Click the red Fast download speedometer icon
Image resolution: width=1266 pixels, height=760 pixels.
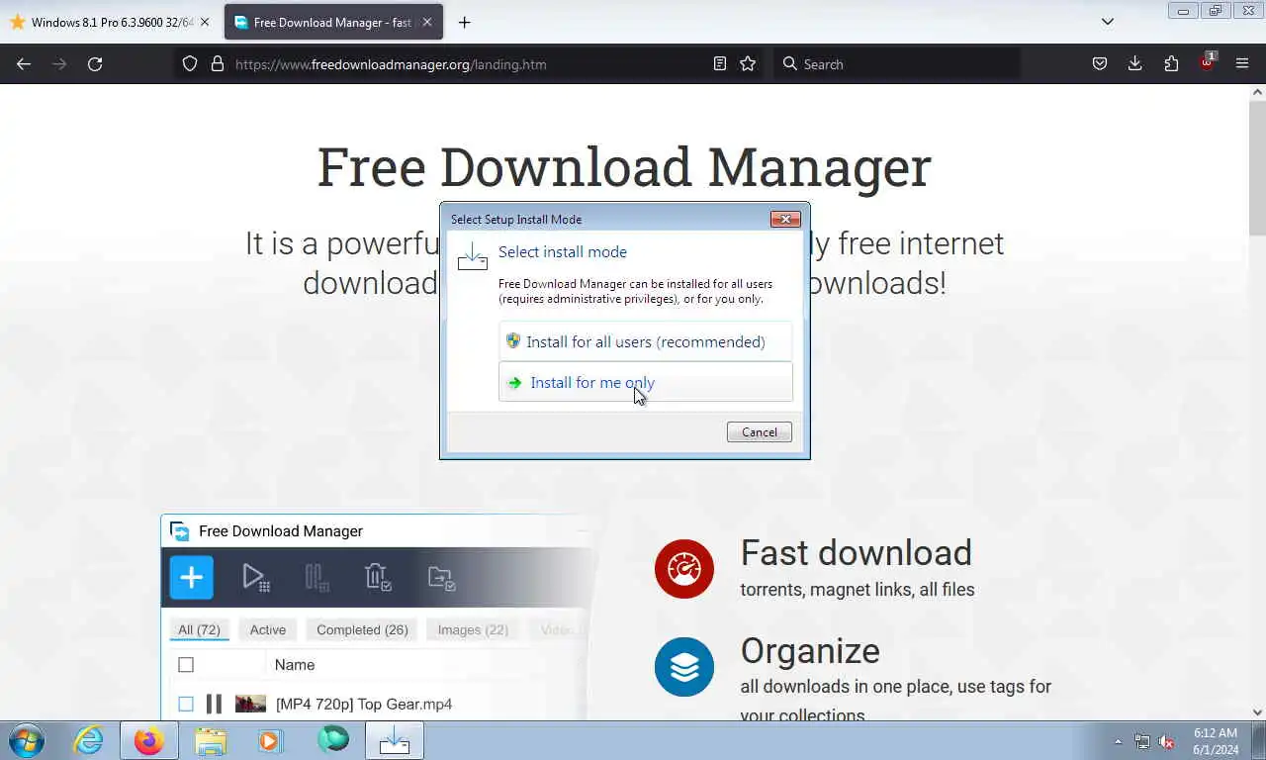pos(684,569)
